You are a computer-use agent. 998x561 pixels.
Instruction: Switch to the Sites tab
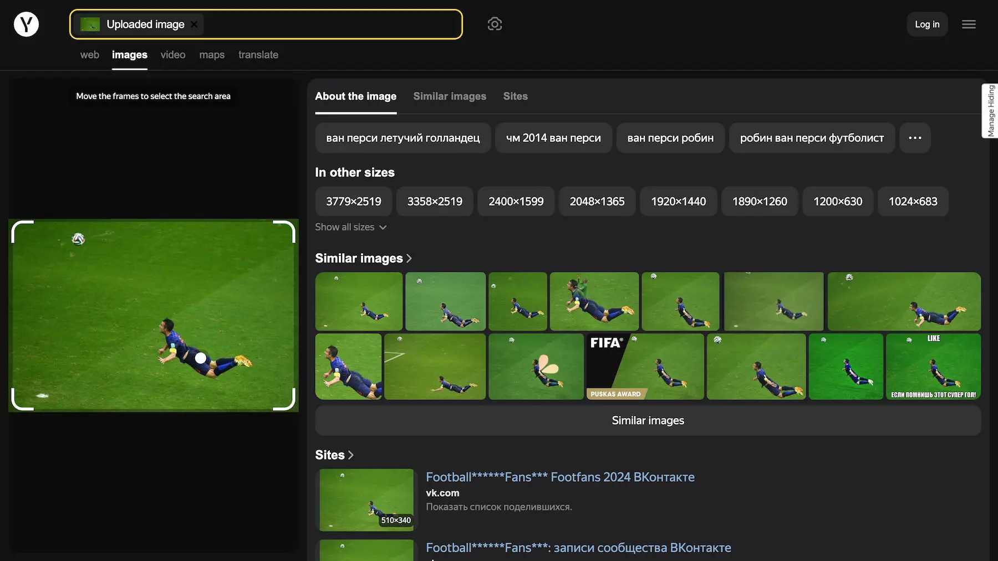(x=515, y=96)
